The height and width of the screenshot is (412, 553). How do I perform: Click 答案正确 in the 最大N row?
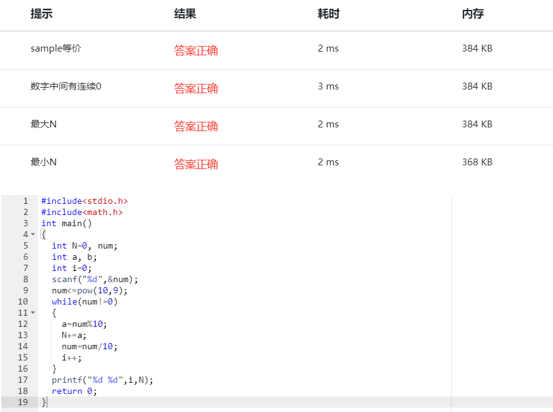coord(196,126)
